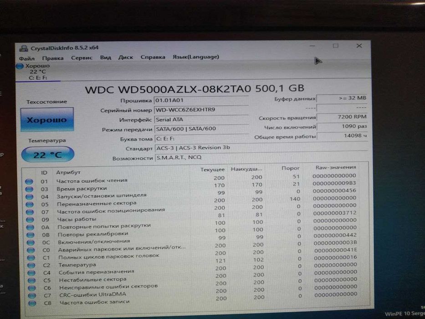425x319 pixels.
Task: Click the status icon for attribute C6
Action: click(32, 288)
